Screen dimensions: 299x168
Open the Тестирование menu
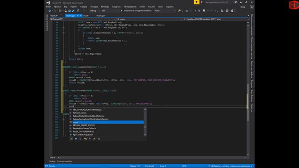[130, 7]
